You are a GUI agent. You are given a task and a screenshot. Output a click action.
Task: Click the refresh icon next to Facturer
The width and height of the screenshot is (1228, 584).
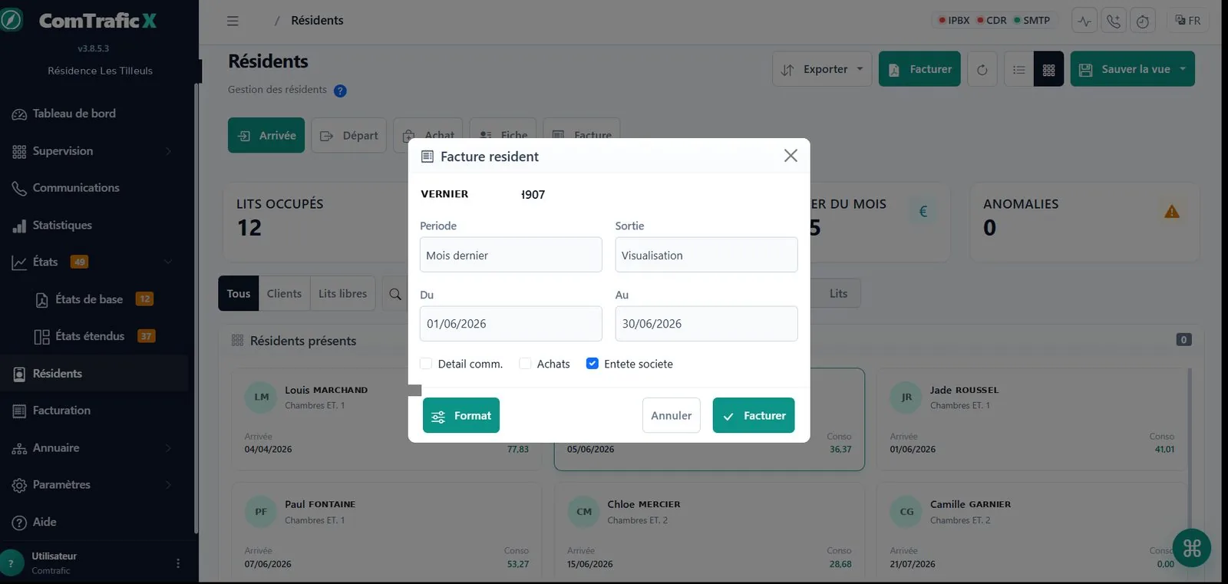pos(982,70)
